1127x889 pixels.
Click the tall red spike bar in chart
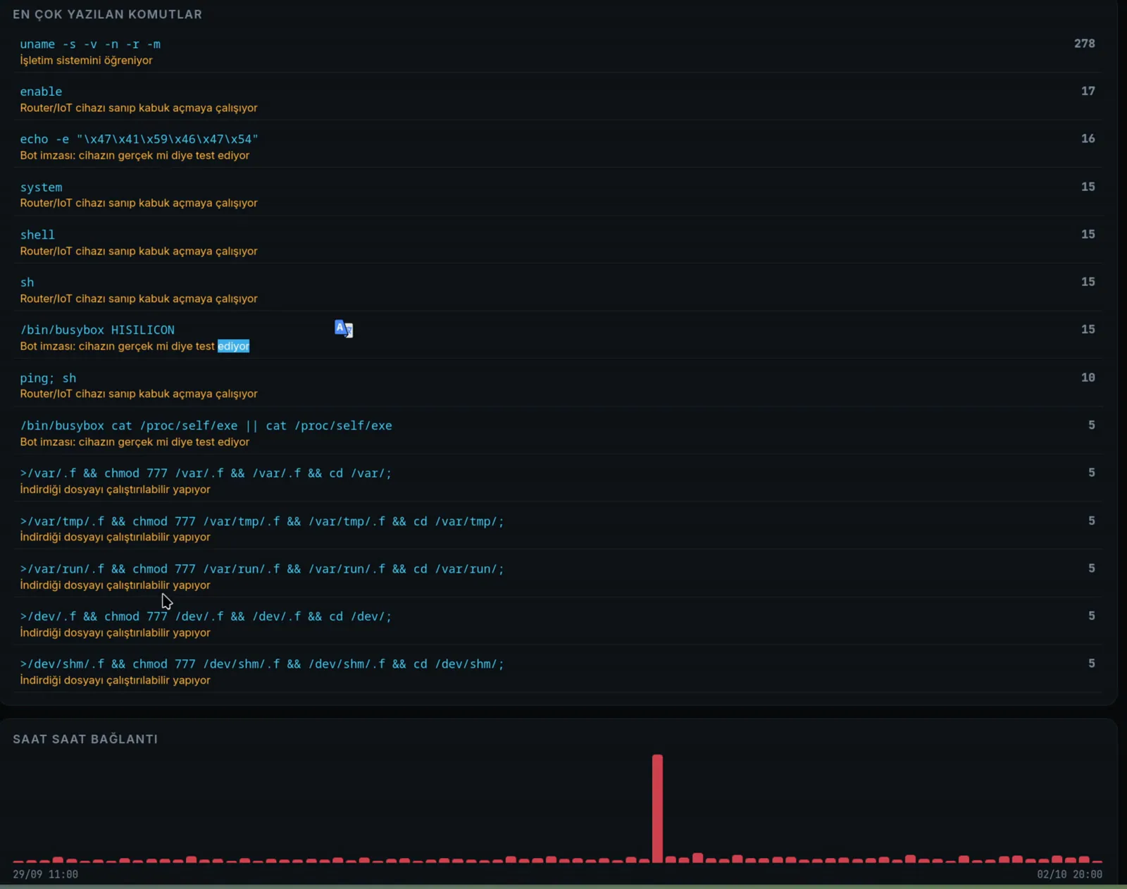(657, 808)
